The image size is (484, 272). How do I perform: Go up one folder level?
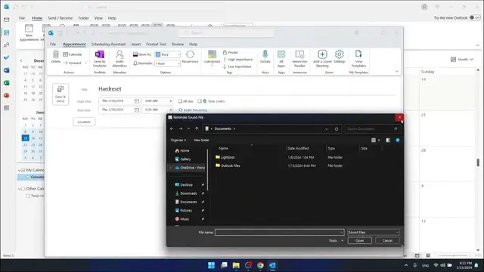[x=197, y=129]
